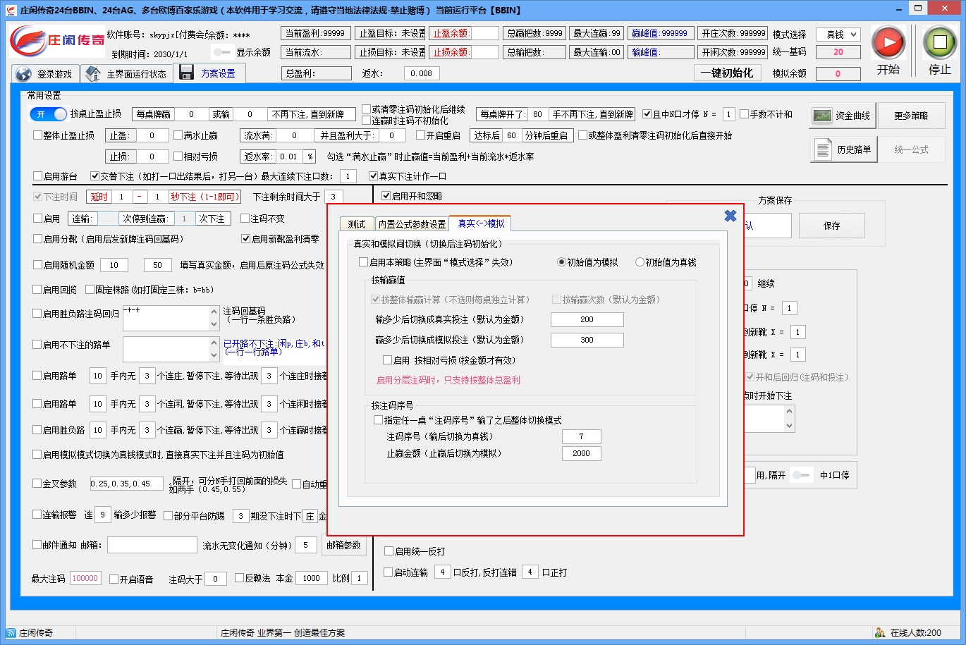
Task: Click the 庄闲传奇 icon in the bottom-left status bar
Action: (11, 632)
